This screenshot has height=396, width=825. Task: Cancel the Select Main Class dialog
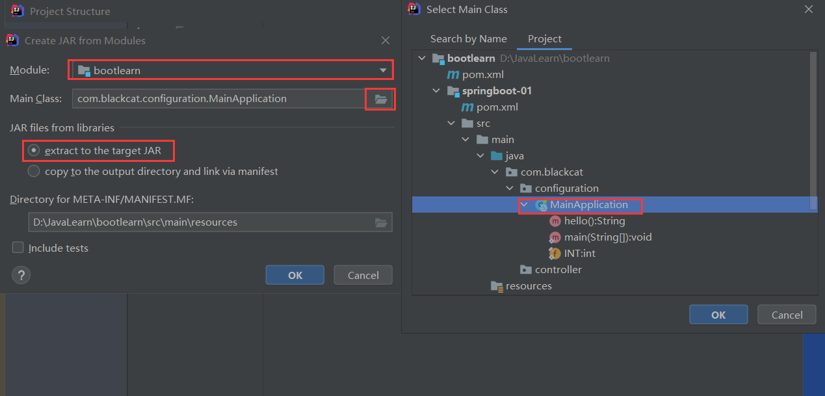click(x=787, y=315)
